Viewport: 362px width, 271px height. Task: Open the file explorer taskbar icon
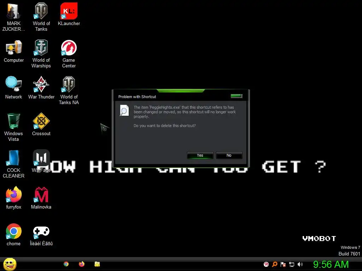(97, 264)
